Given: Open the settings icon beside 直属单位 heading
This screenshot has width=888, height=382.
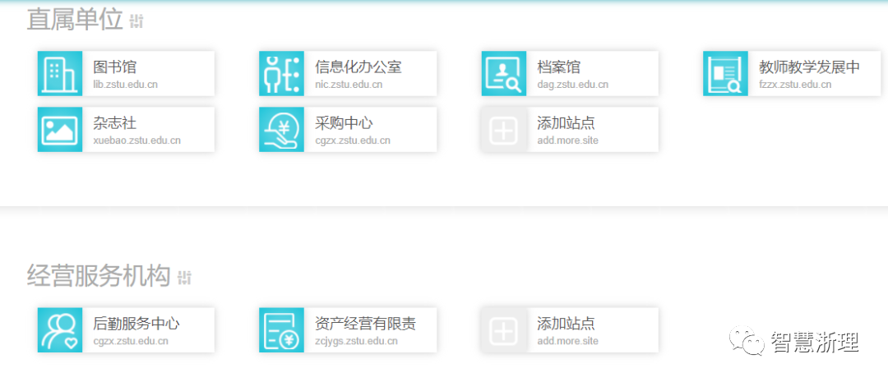Looking at the screenshot, I should tap(136, 21).
